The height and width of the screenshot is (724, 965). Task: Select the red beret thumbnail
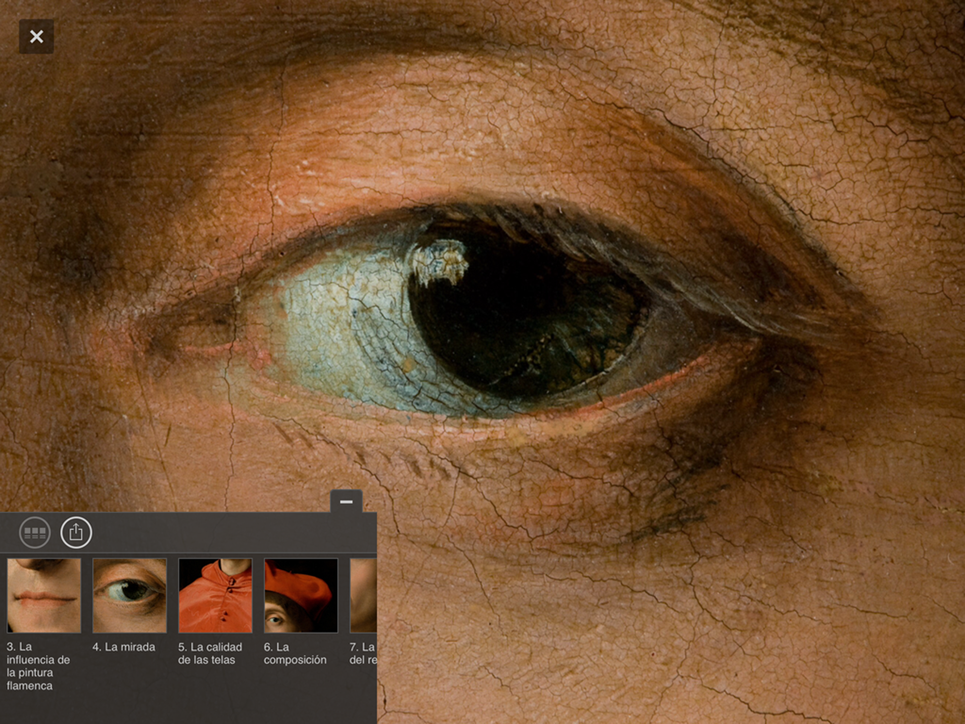pos(301,596)
